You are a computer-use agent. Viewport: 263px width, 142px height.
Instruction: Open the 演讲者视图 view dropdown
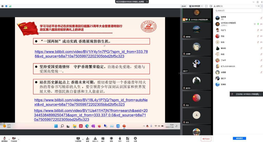[x=196, y=6]
